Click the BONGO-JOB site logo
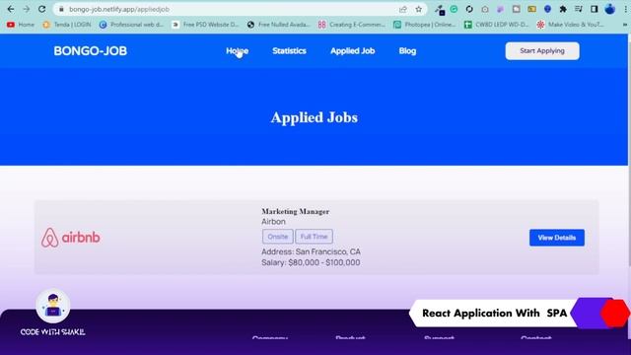The image size is (631, 355). [91, 51]
